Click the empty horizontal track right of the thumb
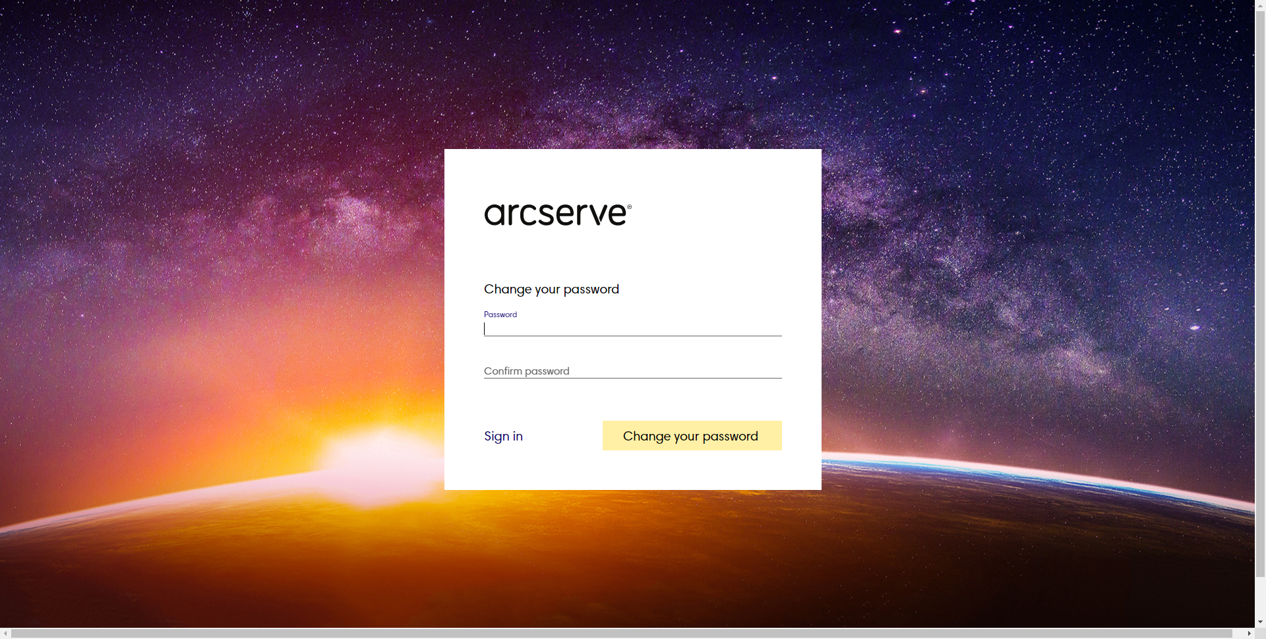Image resolution: width=1266 pixels, height=639 pixels. coord(1238,634)
